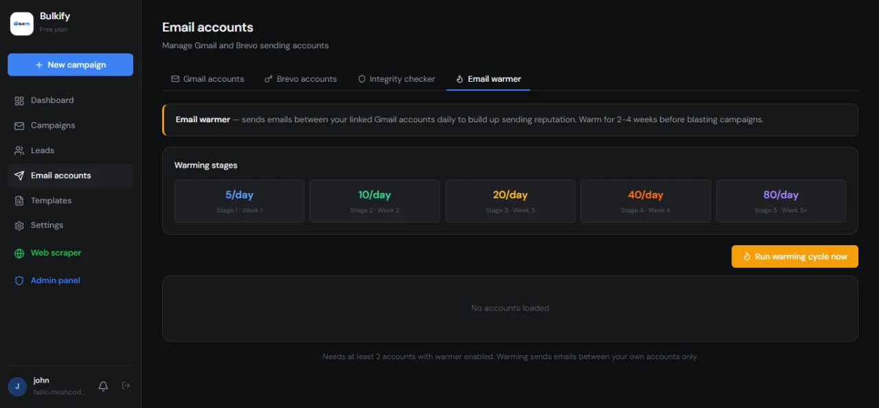Click the Campaigns envelope icon
This screenshot has height=408, width=879.
point(19,126)
